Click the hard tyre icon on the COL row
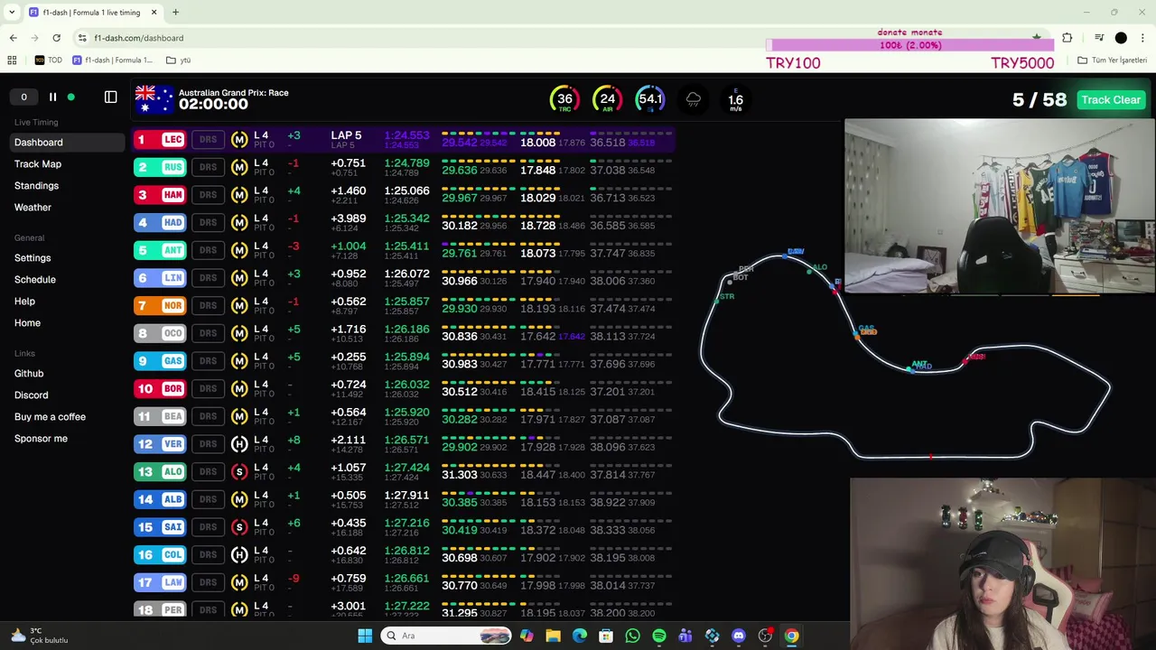Image resolution: width=1156 pixels, height=650 pixels. pos(239,555)
